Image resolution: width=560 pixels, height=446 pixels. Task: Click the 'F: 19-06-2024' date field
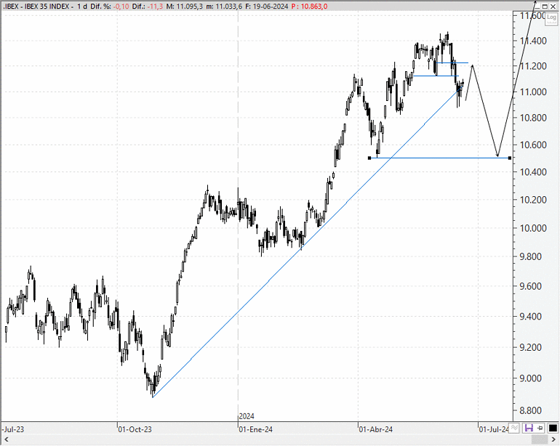tap(266, 7)
